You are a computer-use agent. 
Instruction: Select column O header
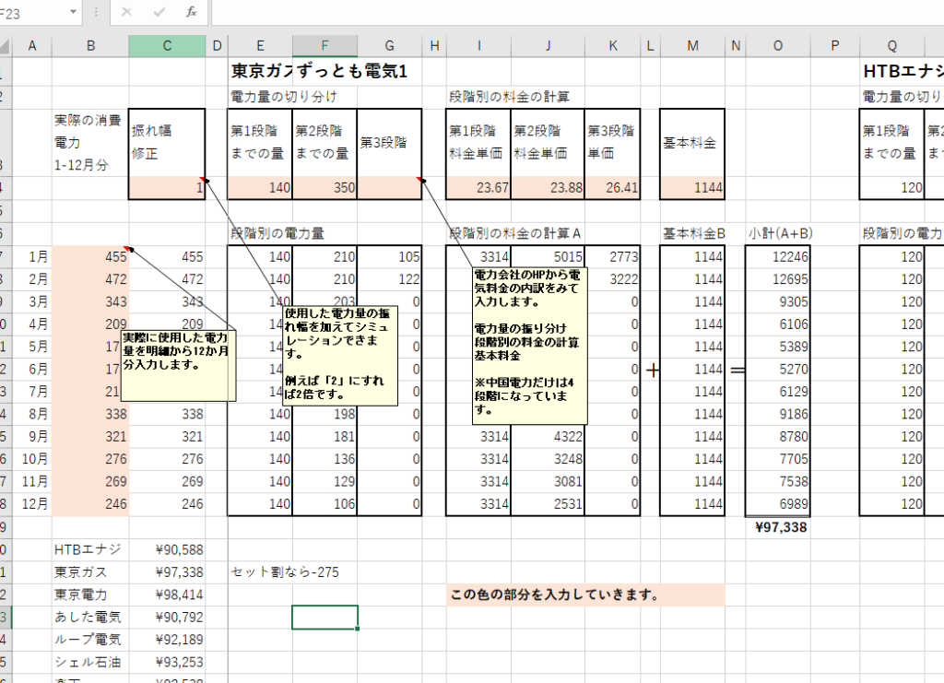pyautogui.click(x=778, y=46)
